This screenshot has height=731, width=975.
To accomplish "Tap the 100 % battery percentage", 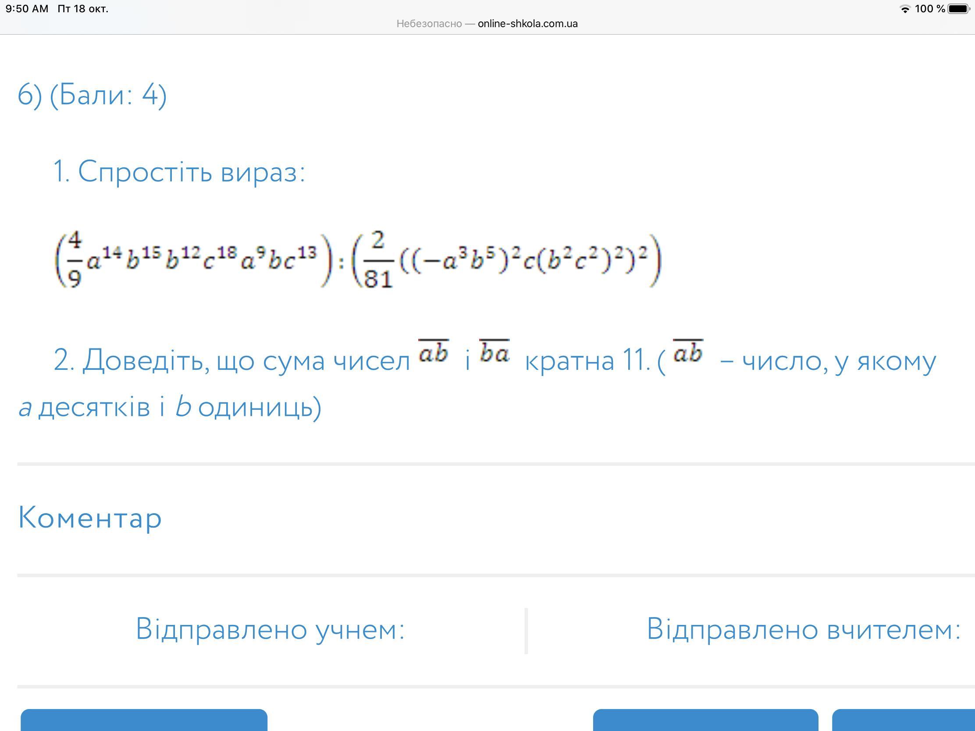I will pos(929,9).
